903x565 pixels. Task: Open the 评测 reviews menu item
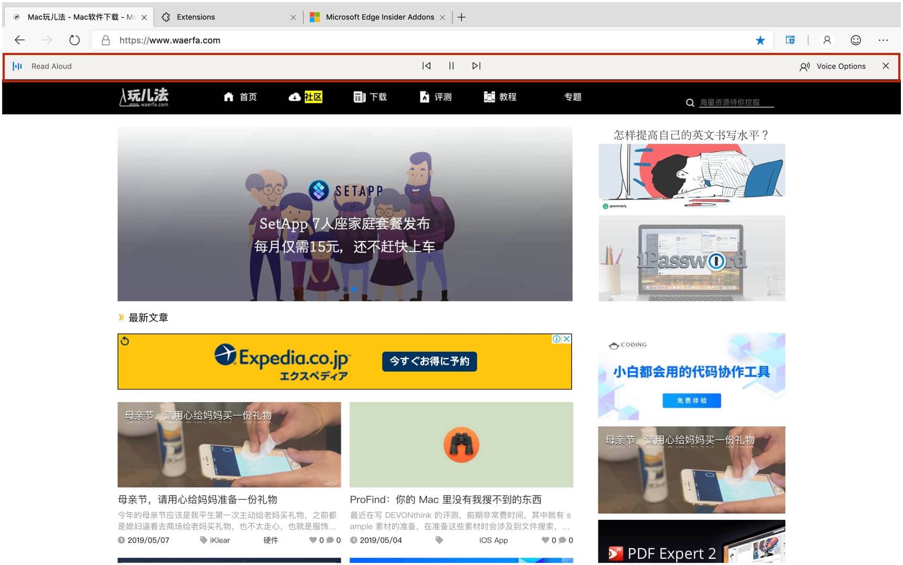[435, 97]
